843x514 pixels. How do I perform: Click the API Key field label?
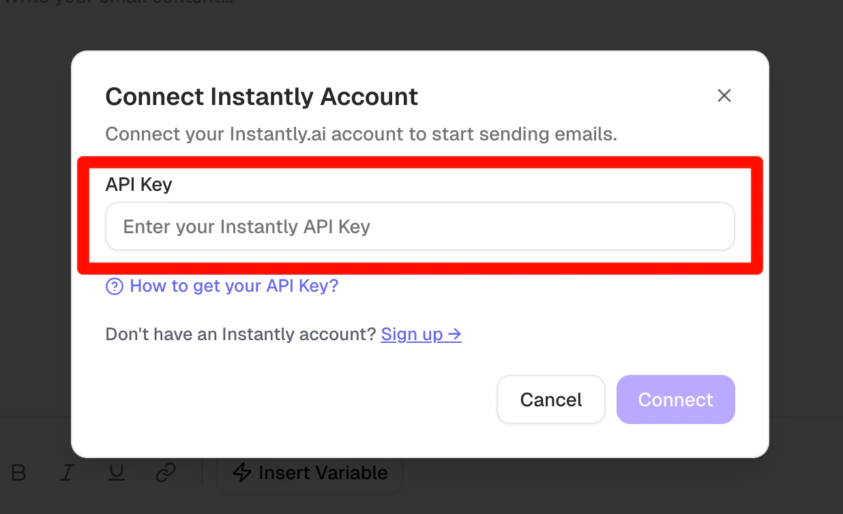[138, 184]
